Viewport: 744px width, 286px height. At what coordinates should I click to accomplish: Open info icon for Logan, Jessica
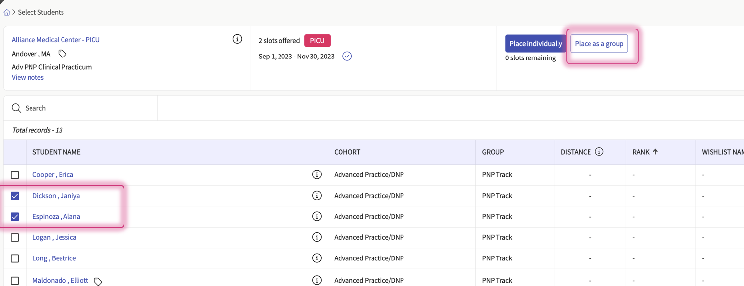click(317, 237)
